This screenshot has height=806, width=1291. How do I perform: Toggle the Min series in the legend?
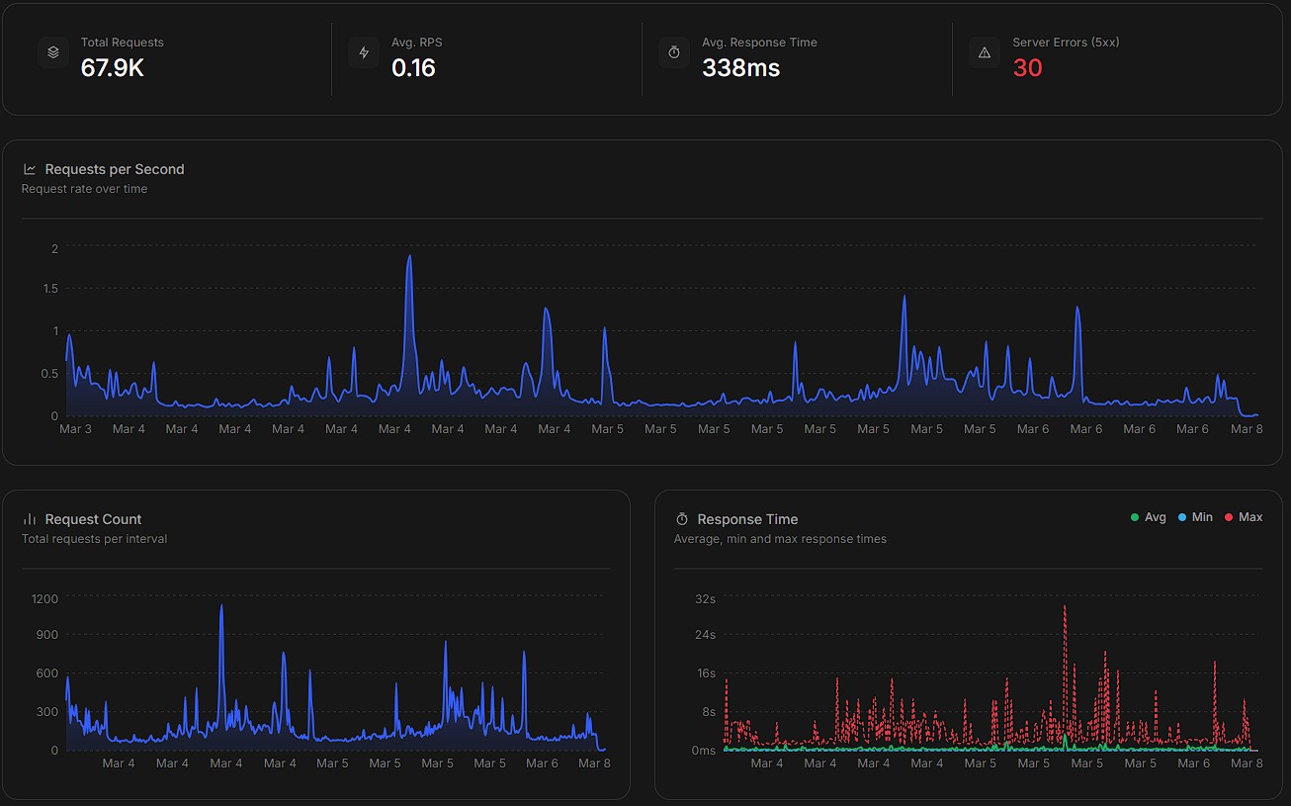[1195, 517]
